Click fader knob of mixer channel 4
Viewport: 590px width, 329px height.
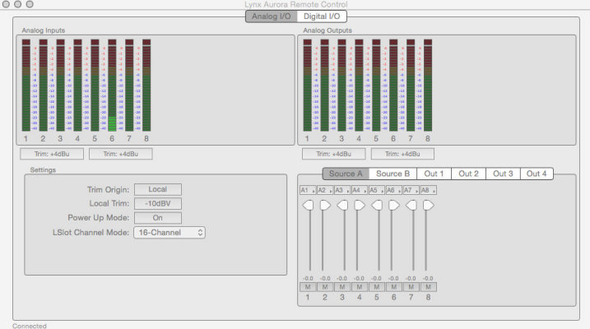coord(360,206)
